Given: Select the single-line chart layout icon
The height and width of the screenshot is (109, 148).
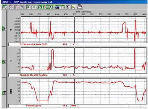Looking at the screenshot, I should [11, 7].
